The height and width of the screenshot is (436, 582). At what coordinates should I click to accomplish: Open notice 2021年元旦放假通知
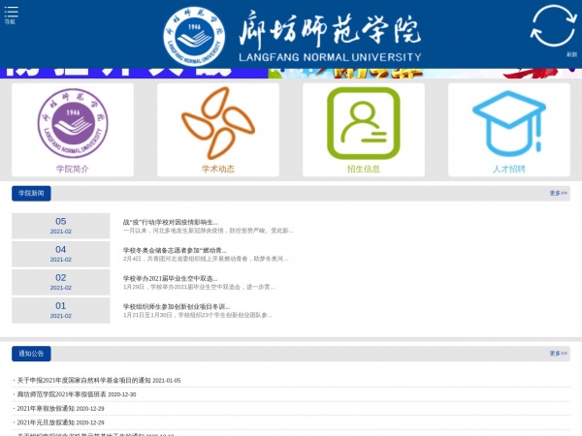46,422
